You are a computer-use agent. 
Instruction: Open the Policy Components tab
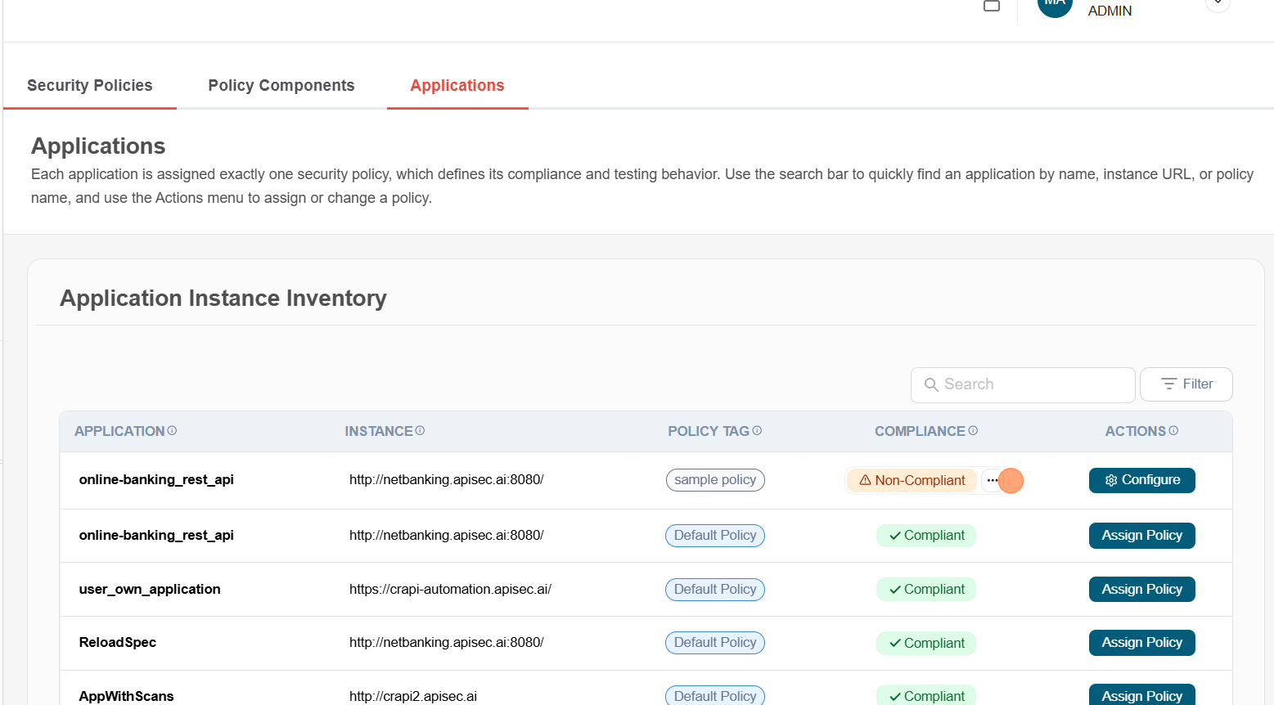(x=281, y=86)
